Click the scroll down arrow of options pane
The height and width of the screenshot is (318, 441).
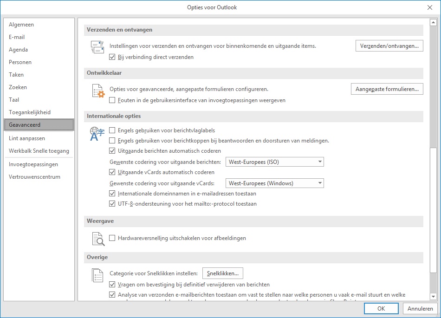[433, 296]
